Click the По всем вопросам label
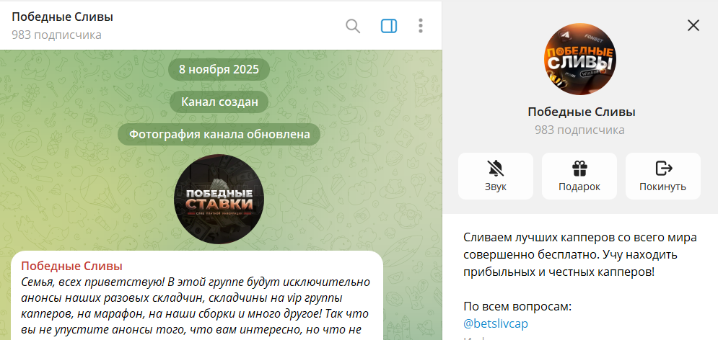 pos(517,306)
